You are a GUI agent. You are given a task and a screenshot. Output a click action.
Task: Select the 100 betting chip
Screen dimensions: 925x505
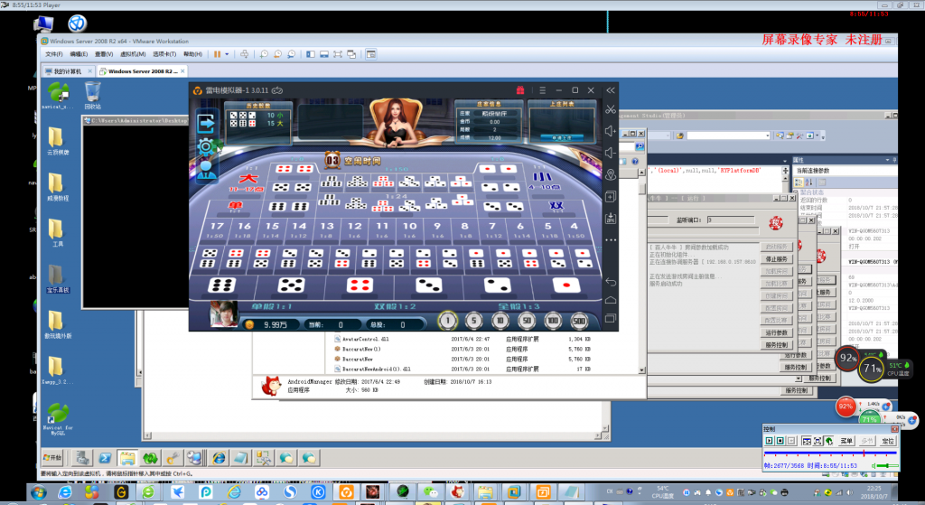tap(553, 321)
